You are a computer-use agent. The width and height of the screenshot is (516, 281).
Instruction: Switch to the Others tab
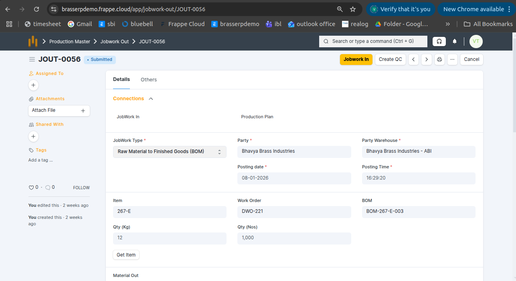click(x=148, y=80)
